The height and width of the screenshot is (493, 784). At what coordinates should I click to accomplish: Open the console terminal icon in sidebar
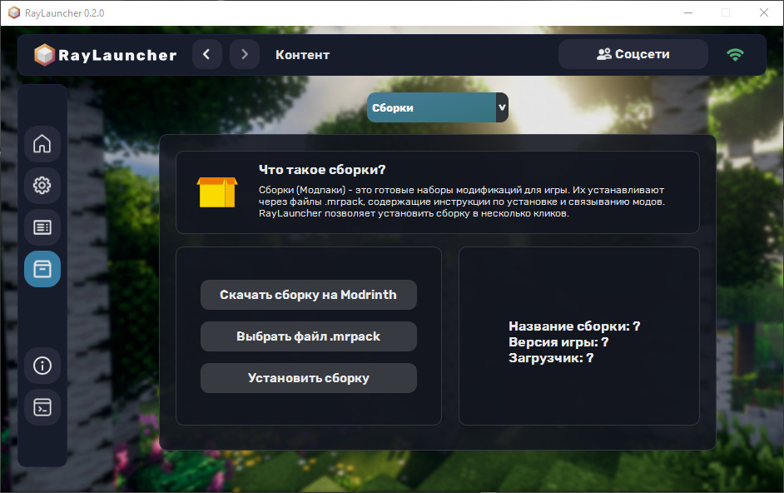(x=42, y=407)
